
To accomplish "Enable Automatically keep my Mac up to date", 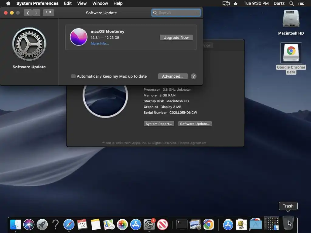I will coord(73,76).
